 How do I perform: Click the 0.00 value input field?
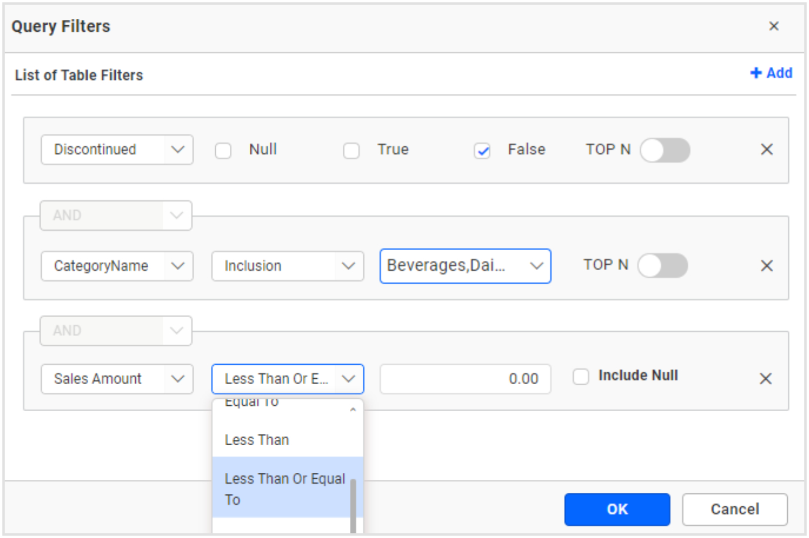(464, 379)
